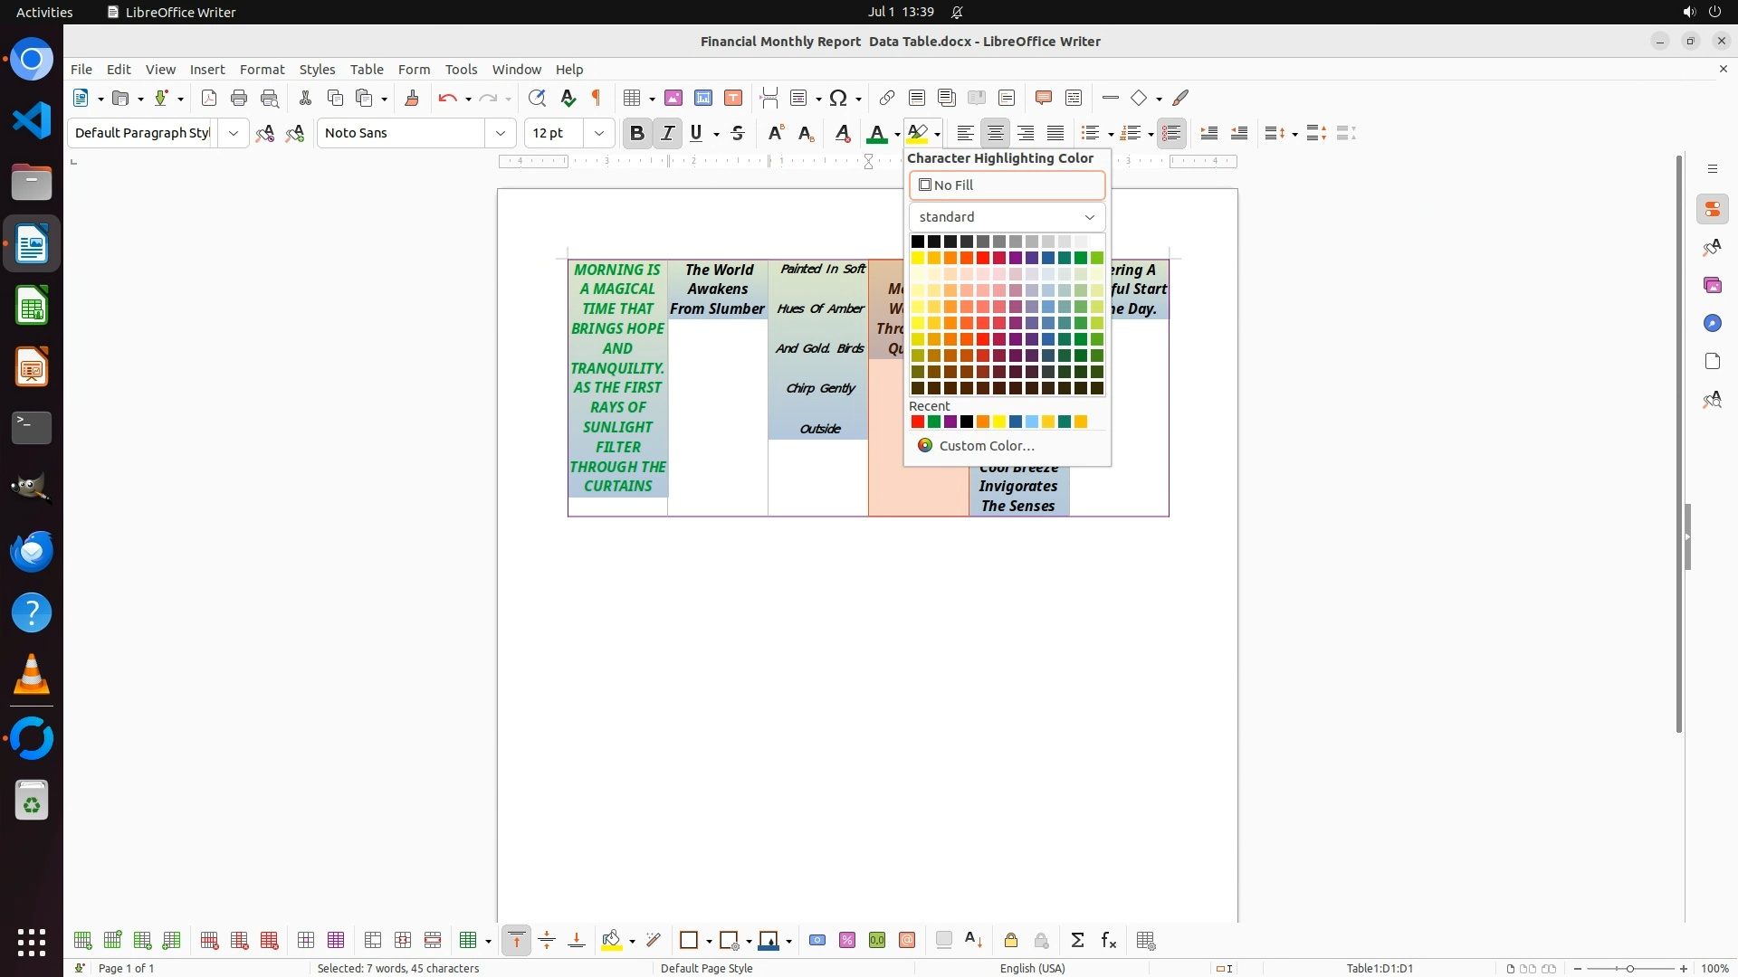Viewport: 1738px width, 977px height.
Task: Click the Protect Cells lock icon
Action: click(1011, 941)
